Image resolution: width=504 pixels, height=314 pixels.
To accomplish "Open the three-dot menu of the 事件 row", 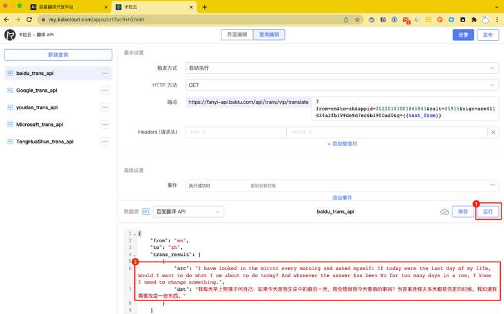I will [x=492, y=185].
